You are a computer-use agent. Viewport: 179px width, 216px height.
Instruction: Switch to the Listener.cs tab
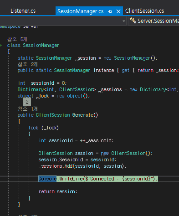point(23,11)
